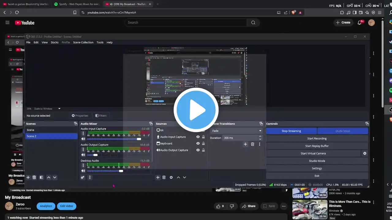Lock the Audio Input Capture source
The height and width of the screenshot is (220, 392).
pyautogui.click(x=203, y=137)
